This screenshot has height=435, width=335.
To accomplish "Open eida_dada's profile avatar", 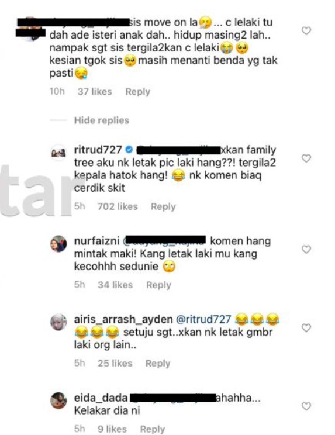I will (x=58, y=401).
